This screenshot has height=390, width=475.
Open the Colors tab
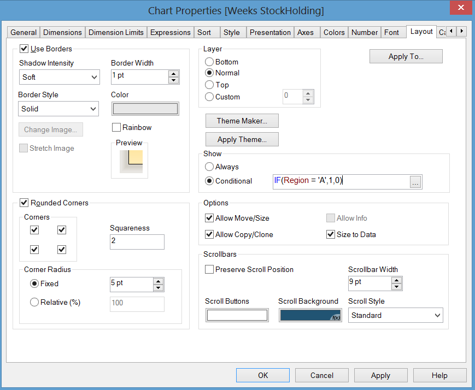[333, 32]
